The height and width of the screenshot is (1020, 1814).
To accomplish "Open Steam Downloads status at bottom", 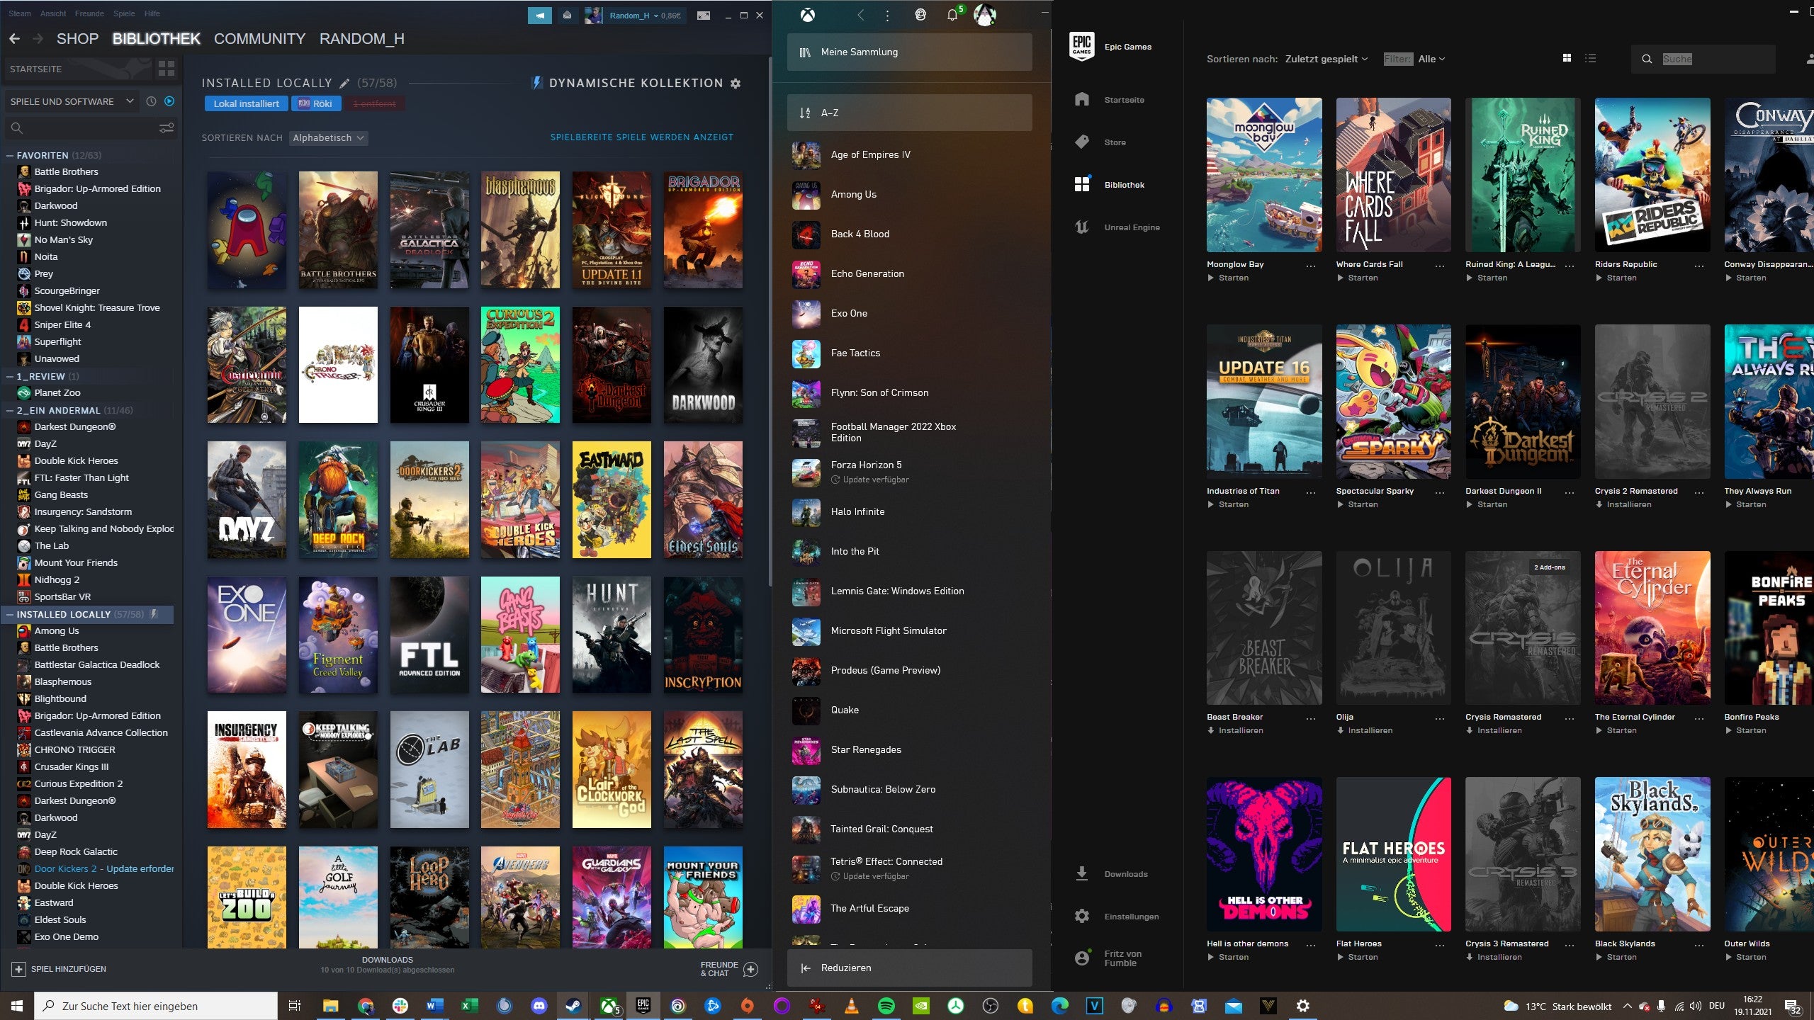I will pos(388,965).
